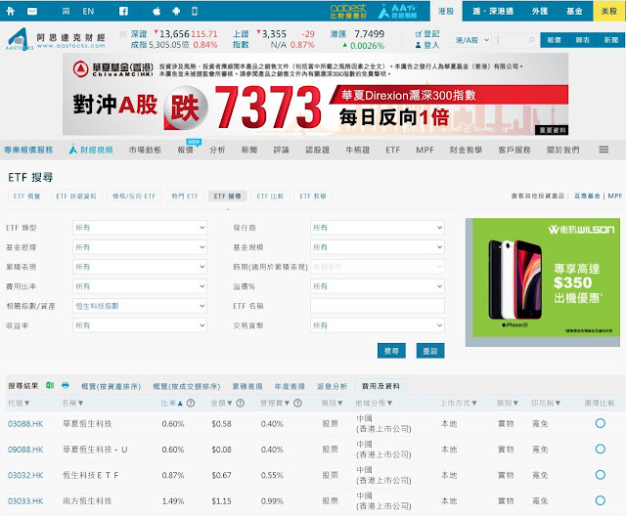
Task: Expand the 基金經理 dropdown
Action: 140,247
